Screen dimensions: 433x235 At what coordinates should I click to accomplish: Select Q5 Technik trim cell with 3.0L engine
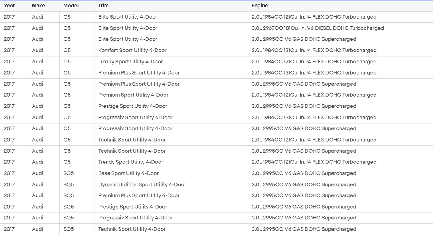(x=171, y=151)
